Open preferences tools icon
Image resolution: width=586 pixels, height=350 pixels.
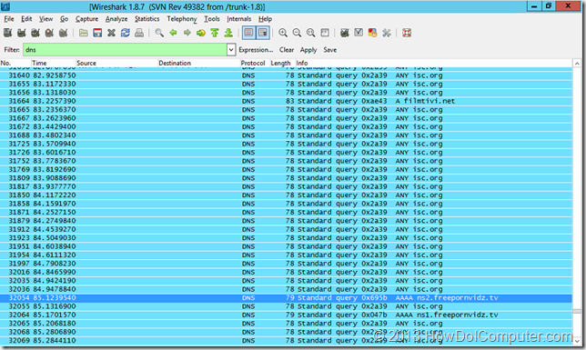pos(386,33)
